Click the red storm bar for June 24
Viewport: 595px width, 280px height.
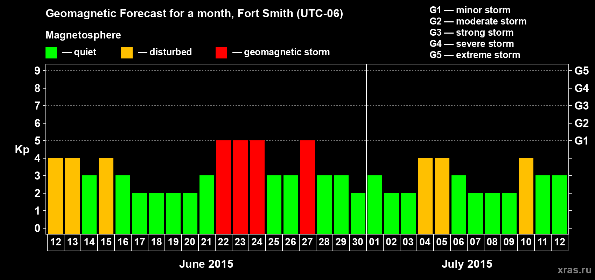click(257, 187)
